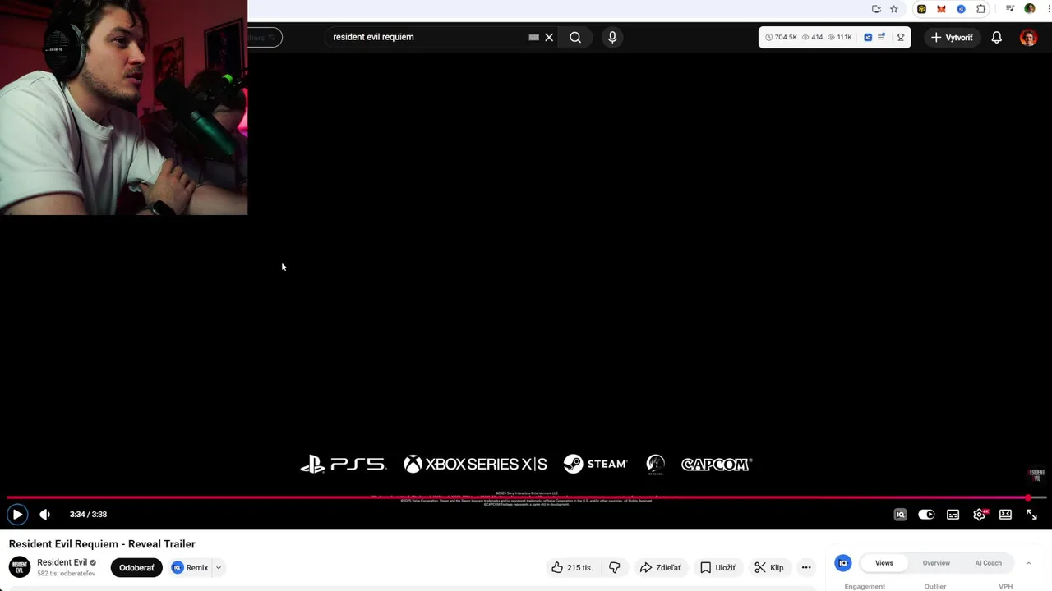This screenshot has height=591, width=1052.
Task: Open the yellow cube browser extension
Action: pos(922,9)
